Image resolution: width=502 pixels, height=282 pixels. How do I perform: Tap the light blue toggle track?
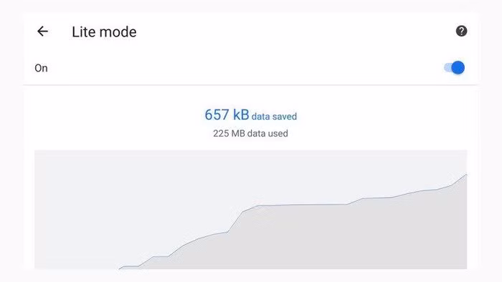pos(447,68)
